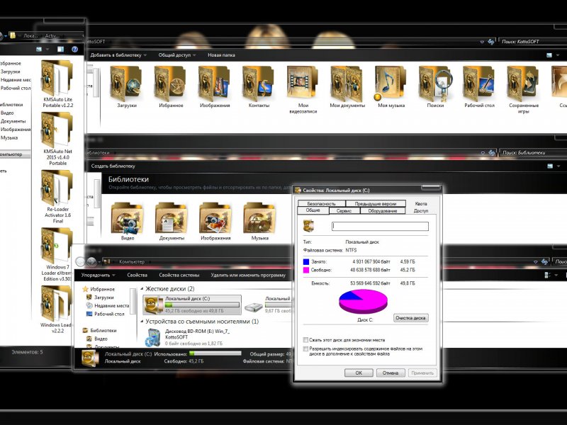
Task: Open the Музыка library icon
Action: click(259, 218)
